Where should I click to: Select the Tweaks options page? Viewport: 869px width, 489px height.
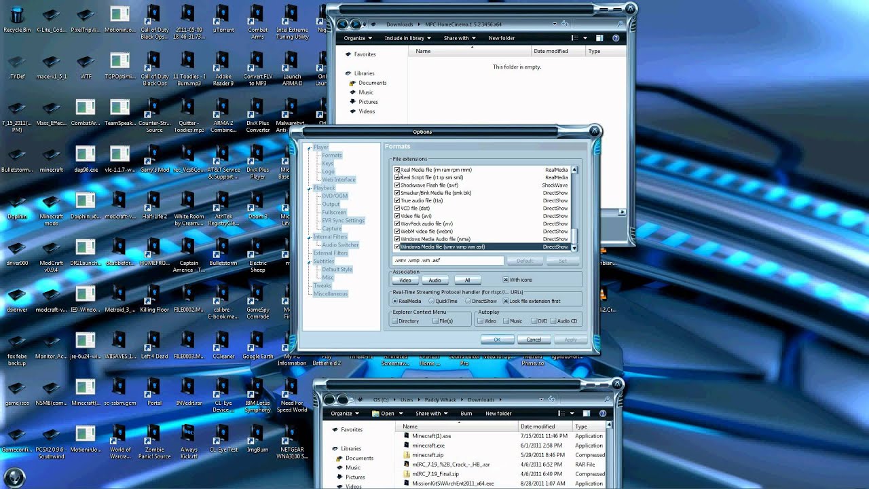click(322, 286)
